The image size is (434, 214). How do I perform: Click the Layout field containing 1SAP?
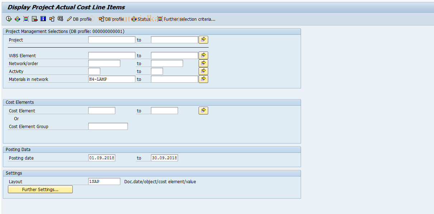click(x=104, y=181)
